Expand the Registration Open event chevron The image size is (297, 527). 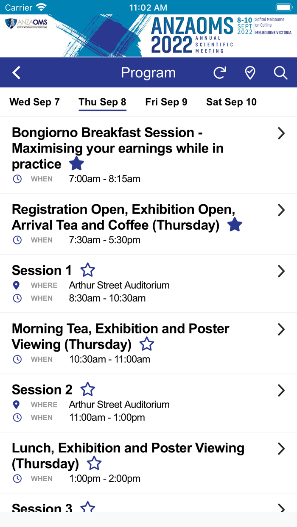pyautogui.click(x=281, y=210)
